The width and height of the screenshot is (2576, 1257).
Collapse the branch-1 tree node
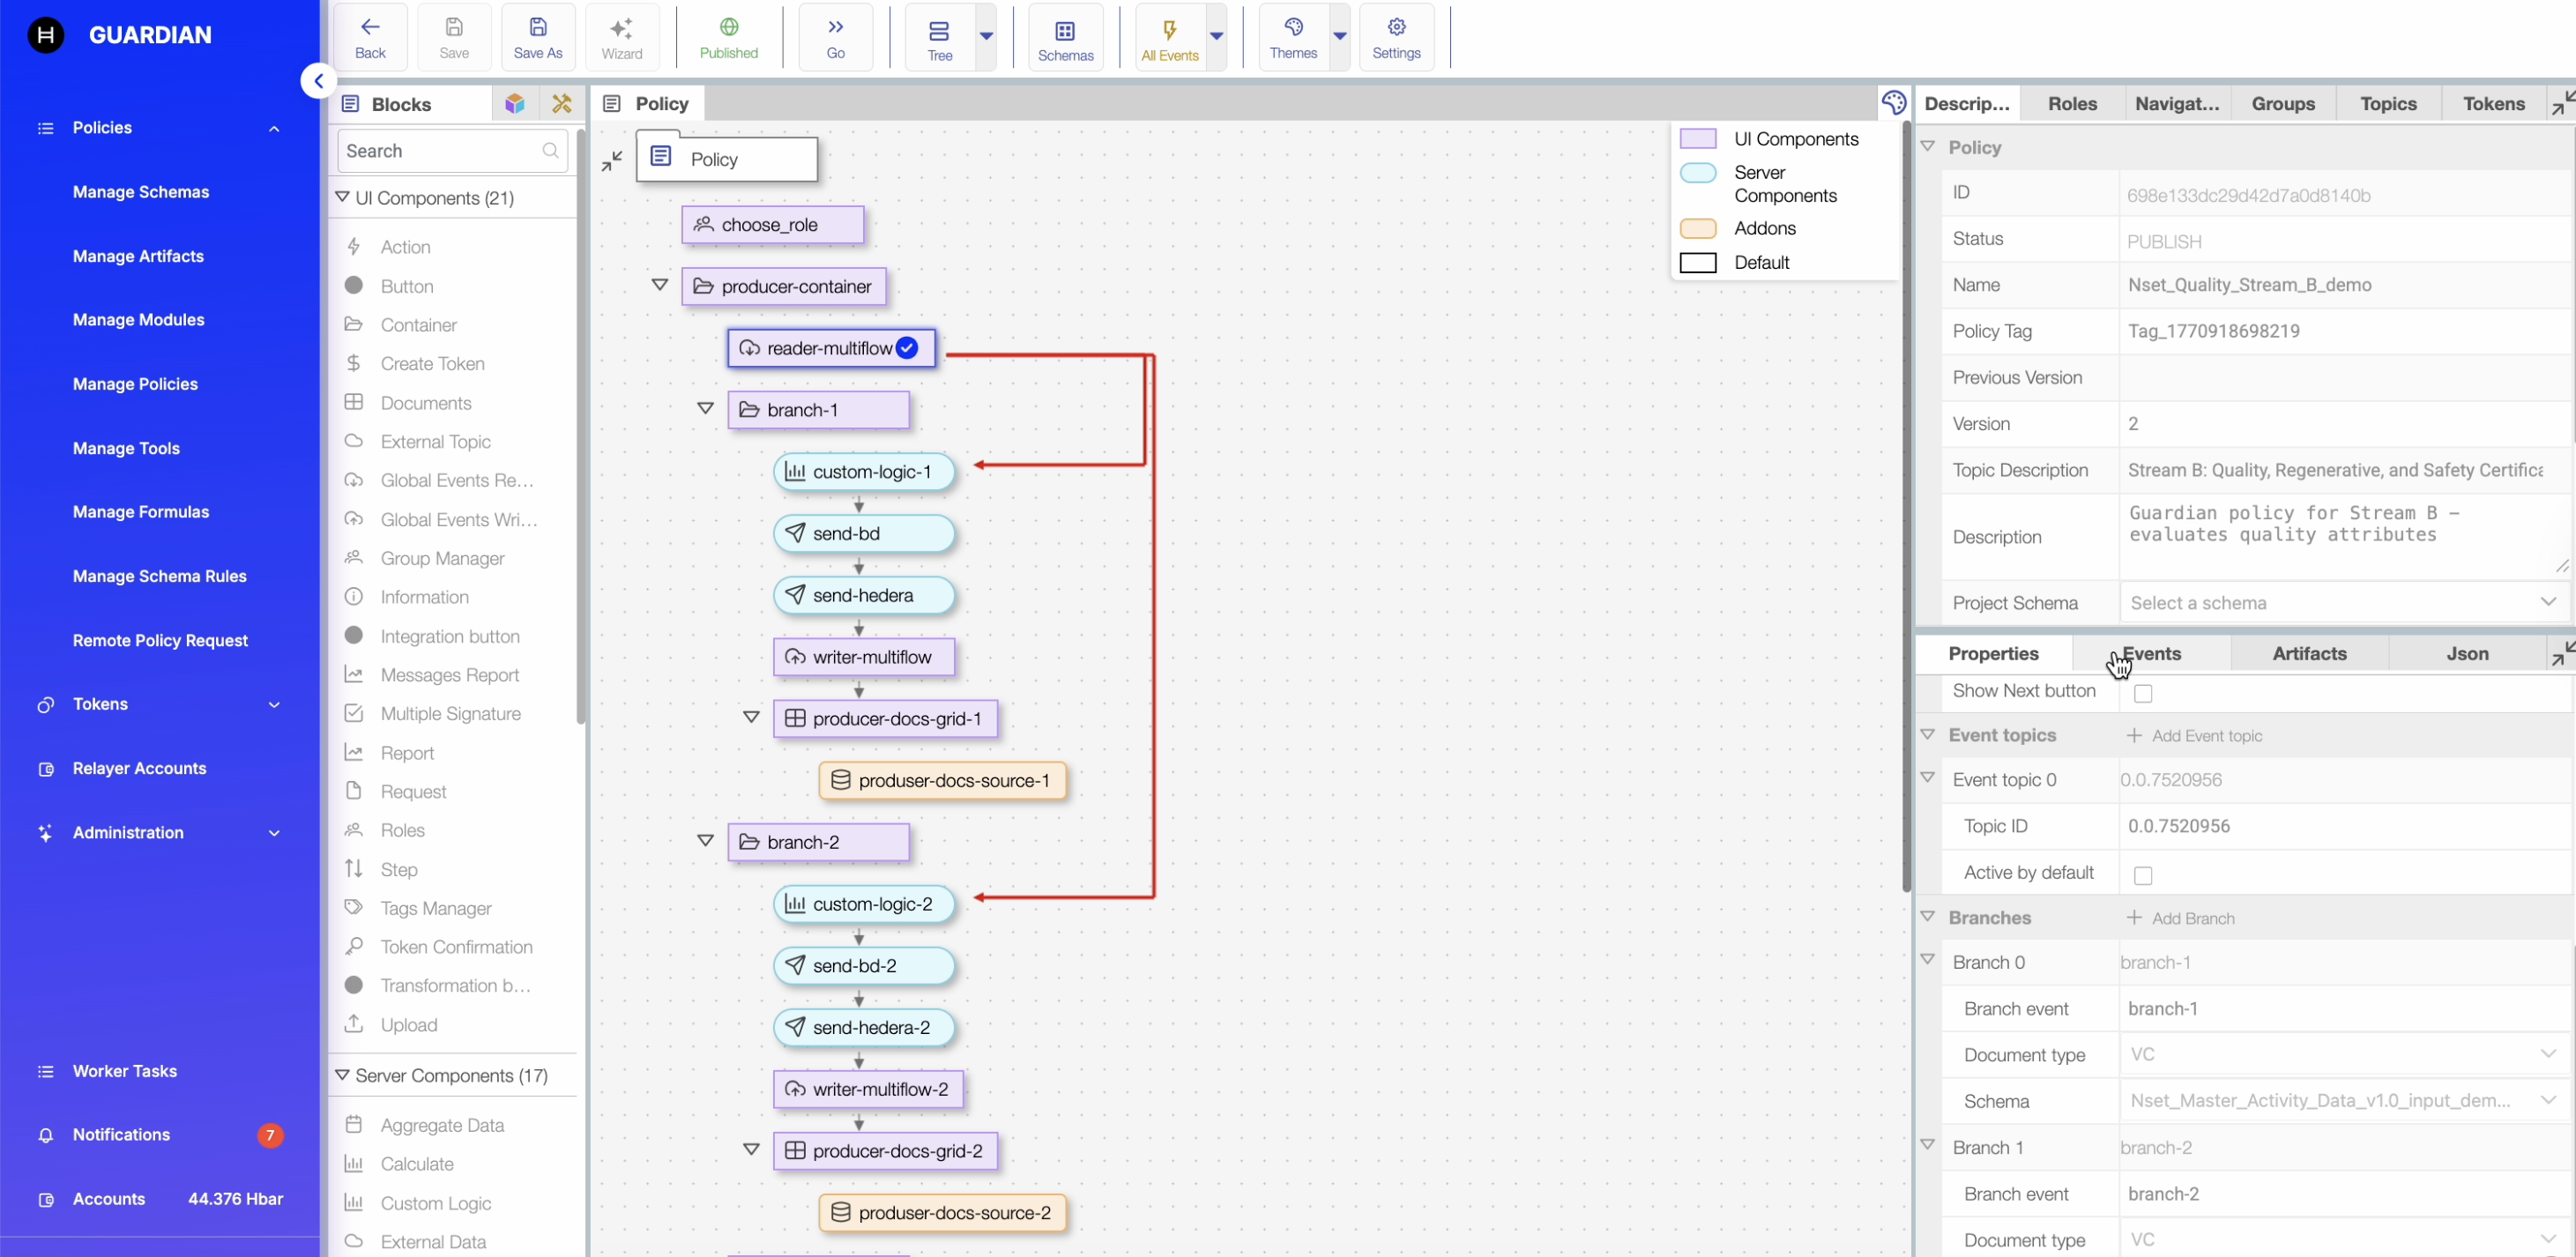(x=705, y=409)
